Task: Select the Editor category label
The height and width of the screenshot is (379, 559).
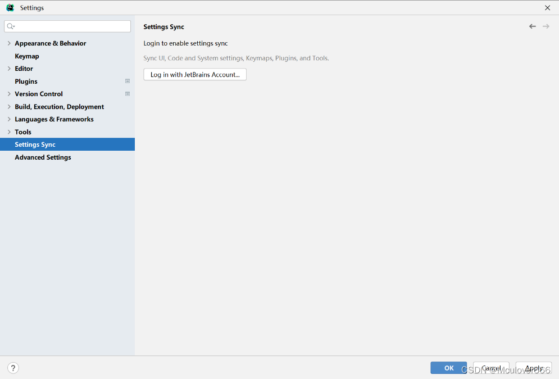Action: 24,69
